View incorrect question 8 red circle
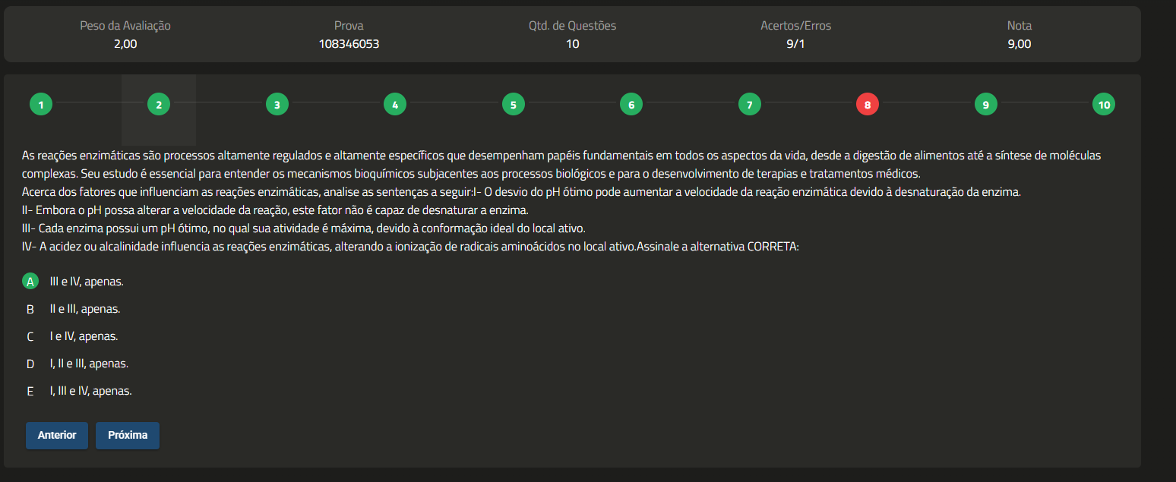 click(x=867, y=105)
